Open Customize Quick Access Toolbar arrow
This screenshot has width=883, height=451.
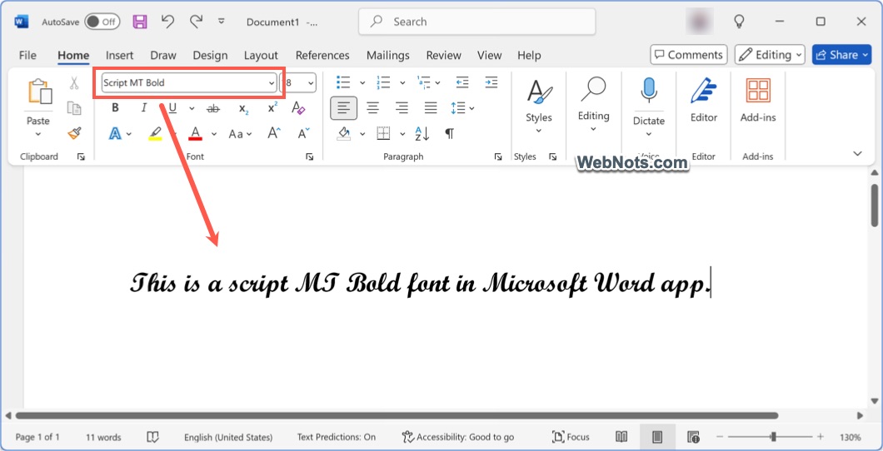click(222, 22)
